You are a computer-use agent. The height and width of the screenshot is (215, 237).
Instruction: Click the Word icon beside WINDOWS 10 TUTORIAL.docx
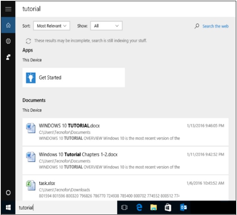(30, 128)
